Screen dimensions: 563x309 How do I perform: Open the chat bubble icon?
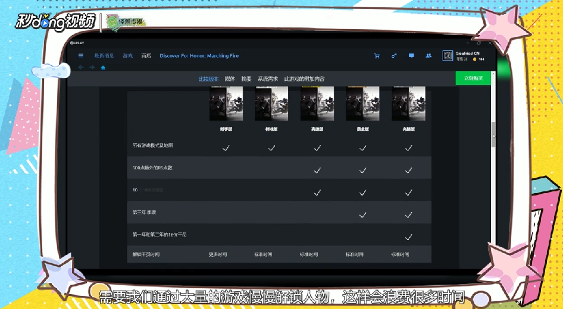[411, 56]
